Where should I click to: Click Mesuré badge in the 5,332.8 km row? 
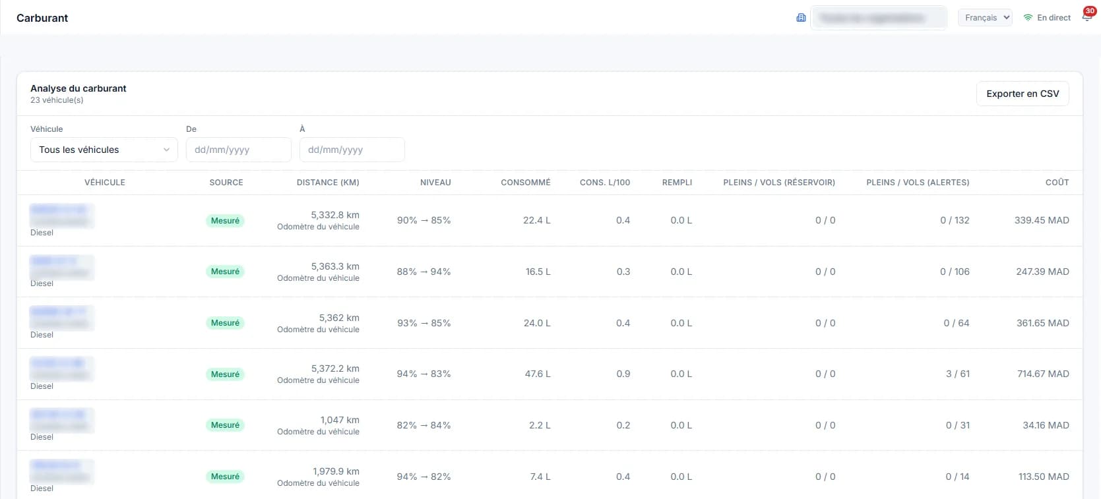(225, 221)
